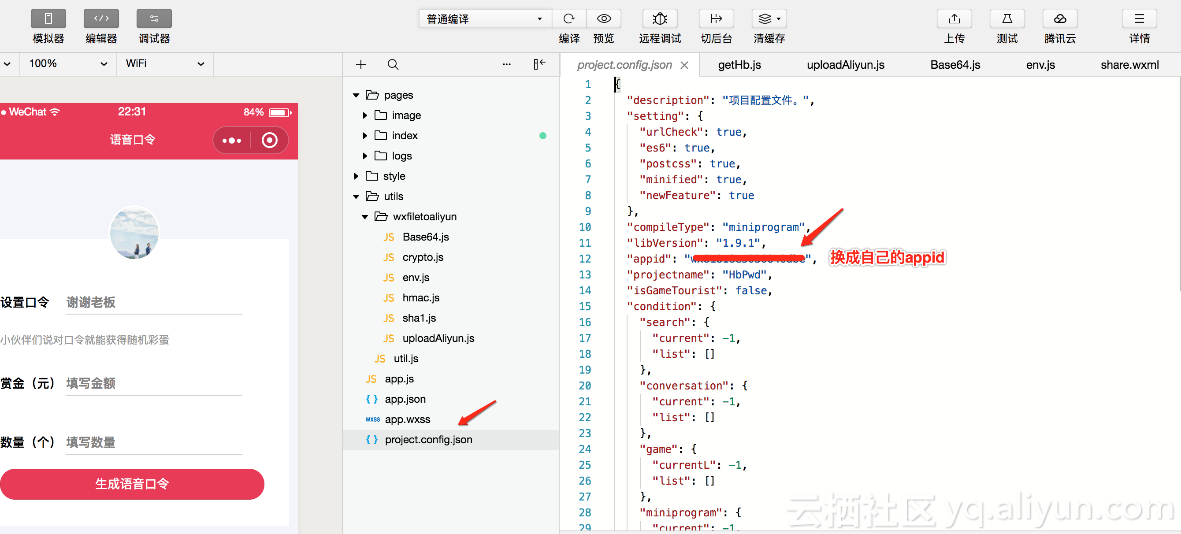This screenshot has width=1181, height=534.
Task: Open Tencent Cloud icon
Action: coord(1059,19)
